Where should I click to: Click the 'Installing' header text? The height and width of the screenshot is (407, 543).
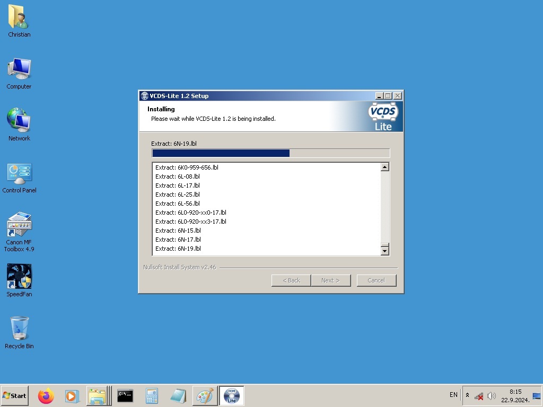161,109
